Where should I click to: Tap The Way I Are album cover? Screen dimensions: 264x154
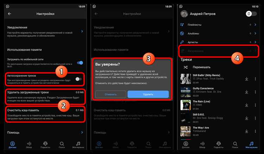[x=186, y=131]
